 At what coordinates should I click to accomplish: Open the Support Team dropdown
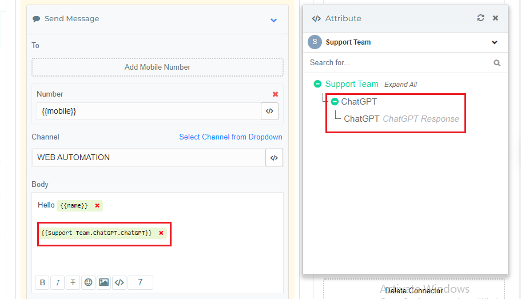[494, 42]
